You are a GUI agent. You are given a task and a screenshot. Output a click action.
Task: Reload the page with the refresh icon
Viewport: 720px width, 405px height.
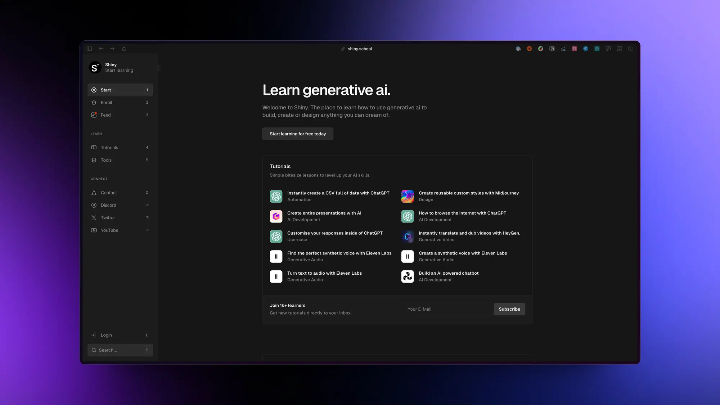[124, 49]
